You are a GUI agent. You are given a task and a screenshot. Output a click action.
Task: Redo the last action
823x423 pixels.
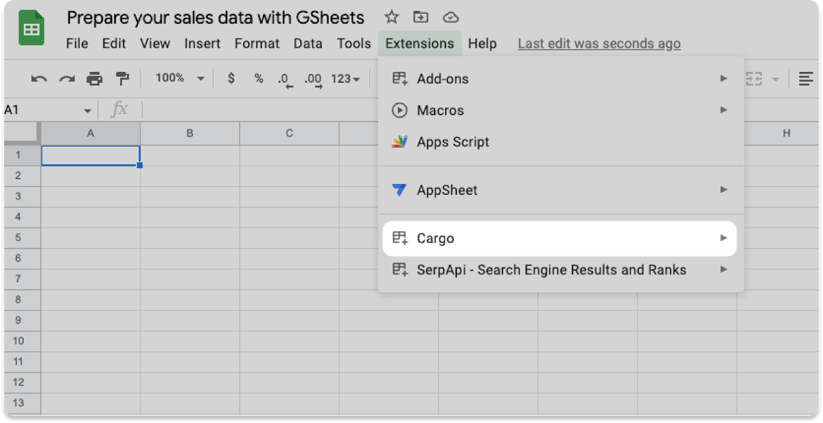click(67, 79)
